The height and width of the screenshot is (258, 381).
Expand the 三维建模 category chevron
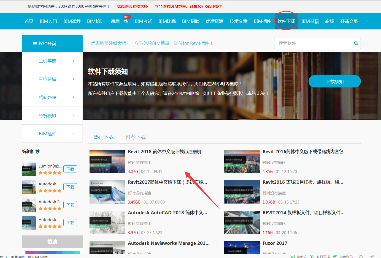[73, 79]
